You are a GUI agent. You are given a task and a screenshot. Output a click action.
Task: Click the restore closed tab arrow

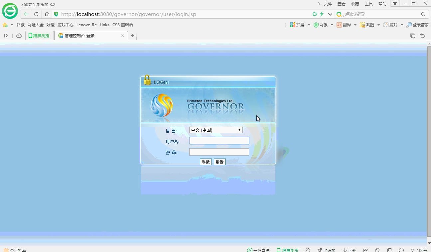(x=423, y=36)
